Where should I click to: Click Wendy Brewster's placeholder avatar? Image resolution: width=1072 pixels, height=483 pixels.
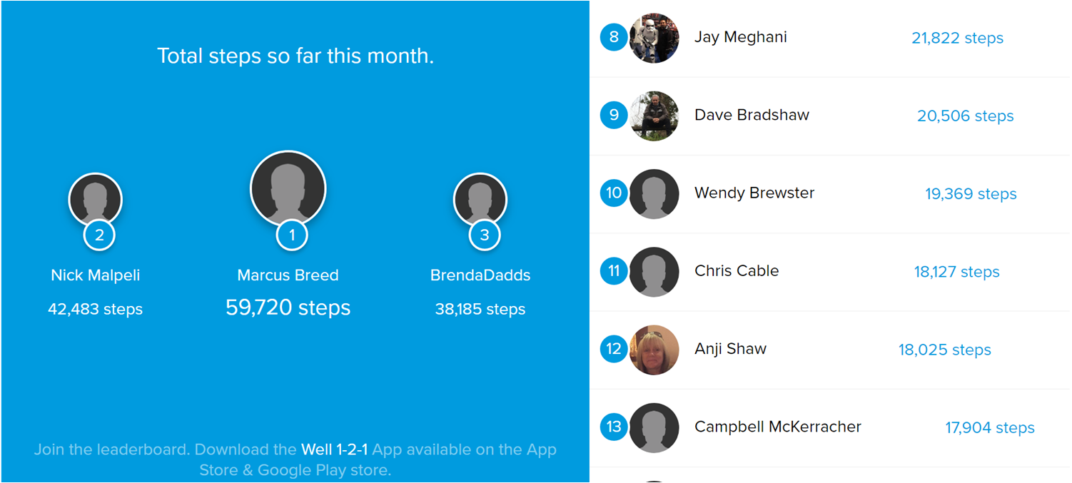654,193
